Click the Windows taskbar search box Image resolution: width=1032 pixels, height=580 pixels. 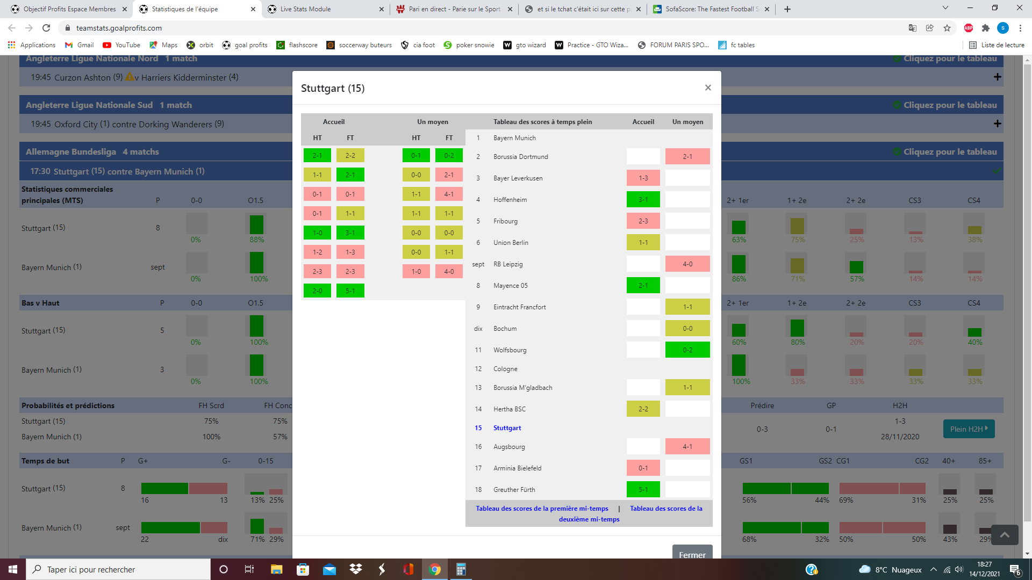click(118, 569)
